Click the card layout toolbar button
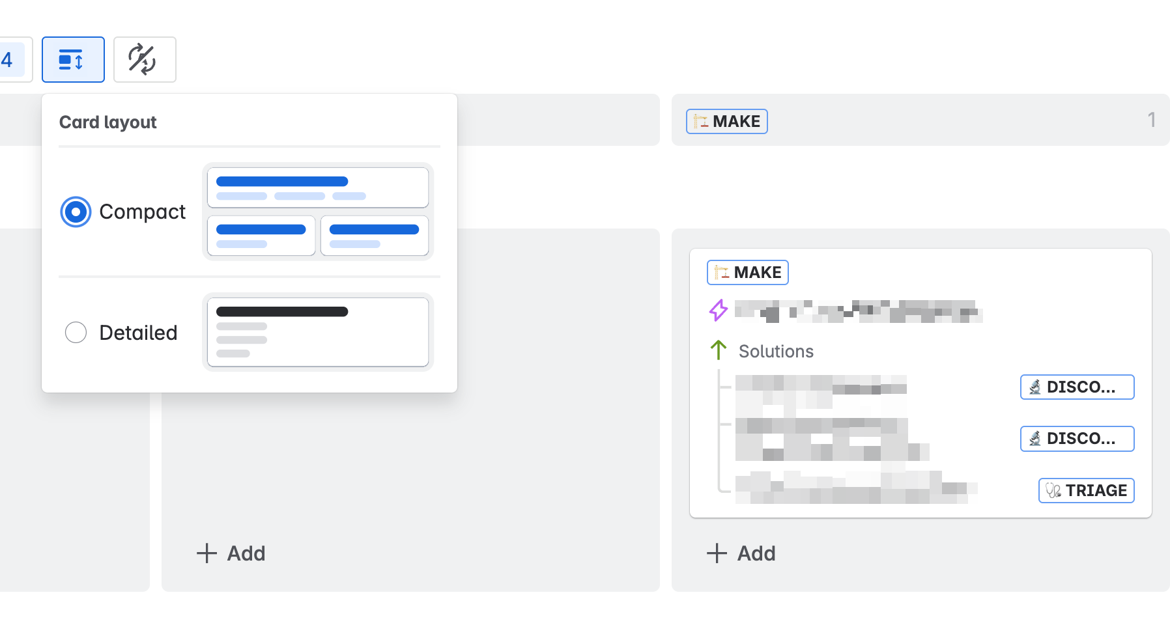This screenshot has width=1170, height=625. click(x=73, y=60)
